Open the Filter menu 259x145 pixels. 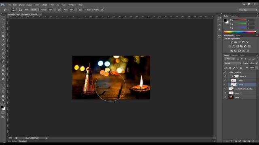51,5
